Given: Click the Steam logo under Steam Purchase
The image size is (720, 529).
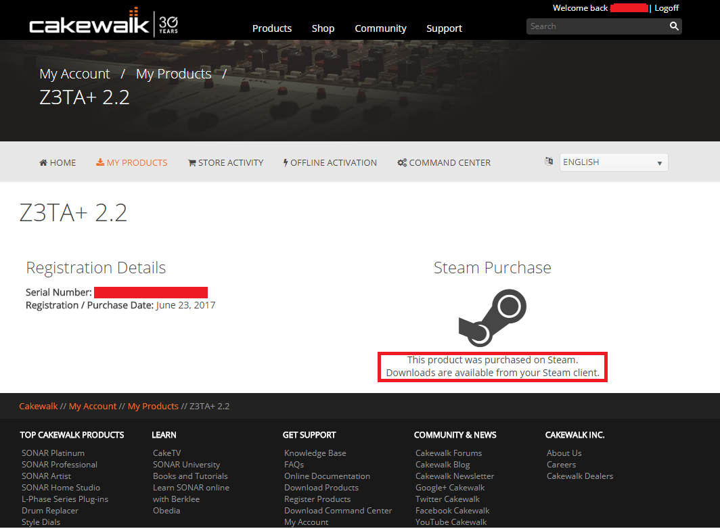Looking at the screenshot, I should 492,318.
